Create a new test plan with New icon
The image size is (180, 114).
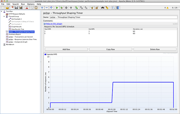(3, 8)
